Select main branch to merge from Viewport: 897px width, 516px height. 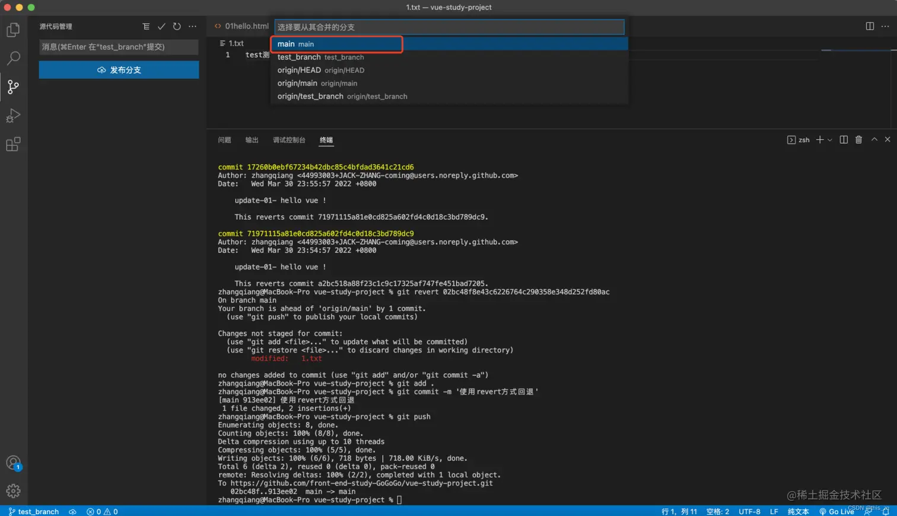(450, 44)
